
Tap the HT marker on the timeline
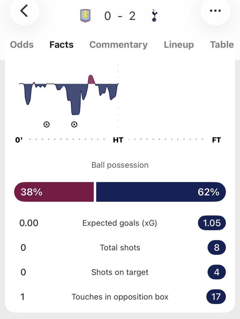point(118,140)
